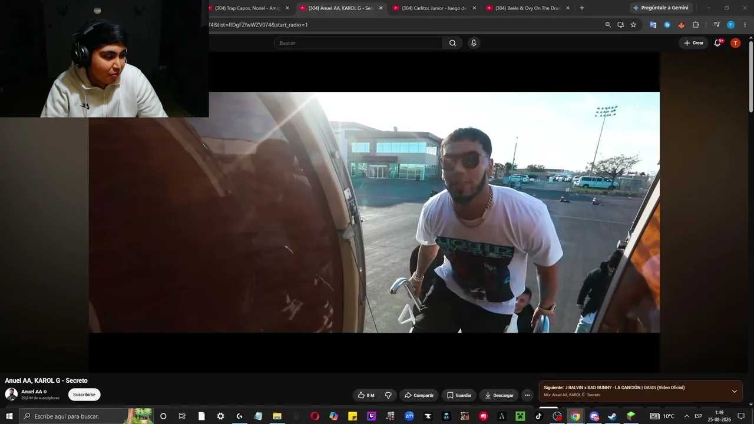754x424 pixels.
Task: Open Opera browser from taskbar
Action: [x=315, y=416]
